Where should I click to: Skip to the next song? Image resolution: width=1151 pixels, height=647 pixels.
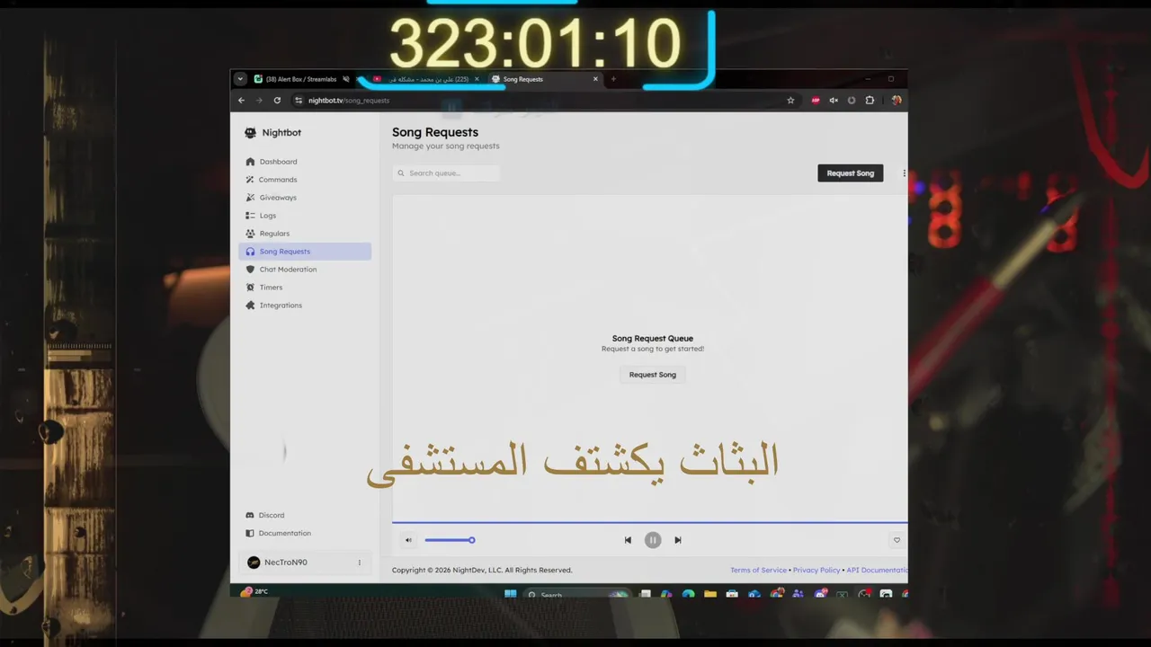pos(678,540)
